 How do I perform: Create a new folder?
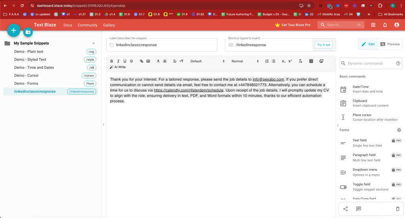pos(28,32)
